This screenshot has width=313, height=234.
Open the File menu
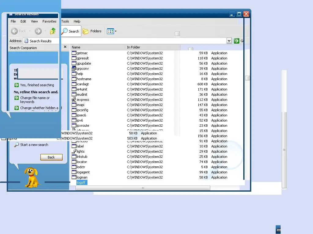click(x=13, y=21)
